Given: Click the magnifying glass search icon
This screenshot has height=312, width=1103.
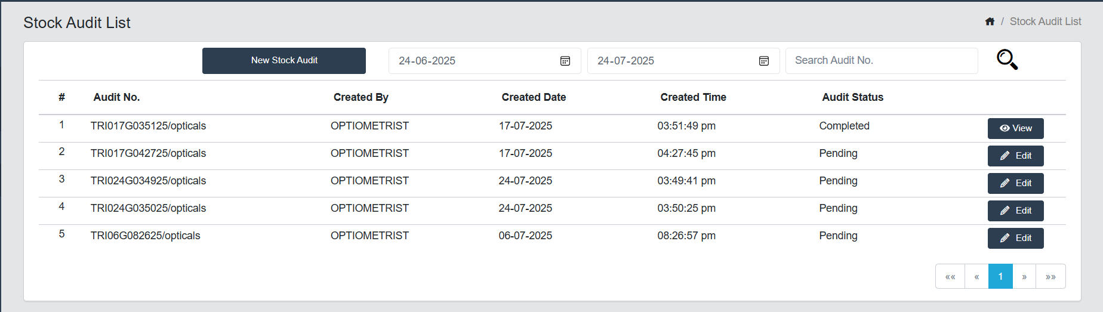Looking at the screenshot, I should coord(1007,60).
